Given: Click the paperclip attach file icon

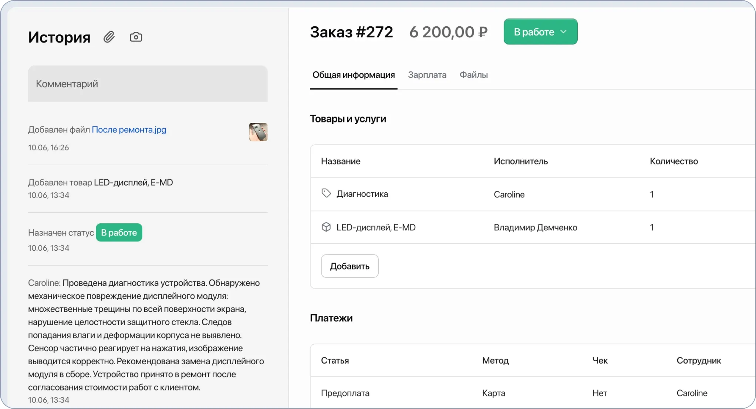Looking at the screenshot, I should tap(109, 37).
